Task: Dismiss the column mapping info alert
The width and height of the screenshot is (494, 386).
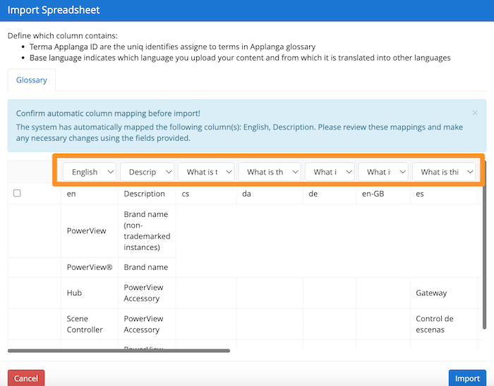Action: coord(475,113)
